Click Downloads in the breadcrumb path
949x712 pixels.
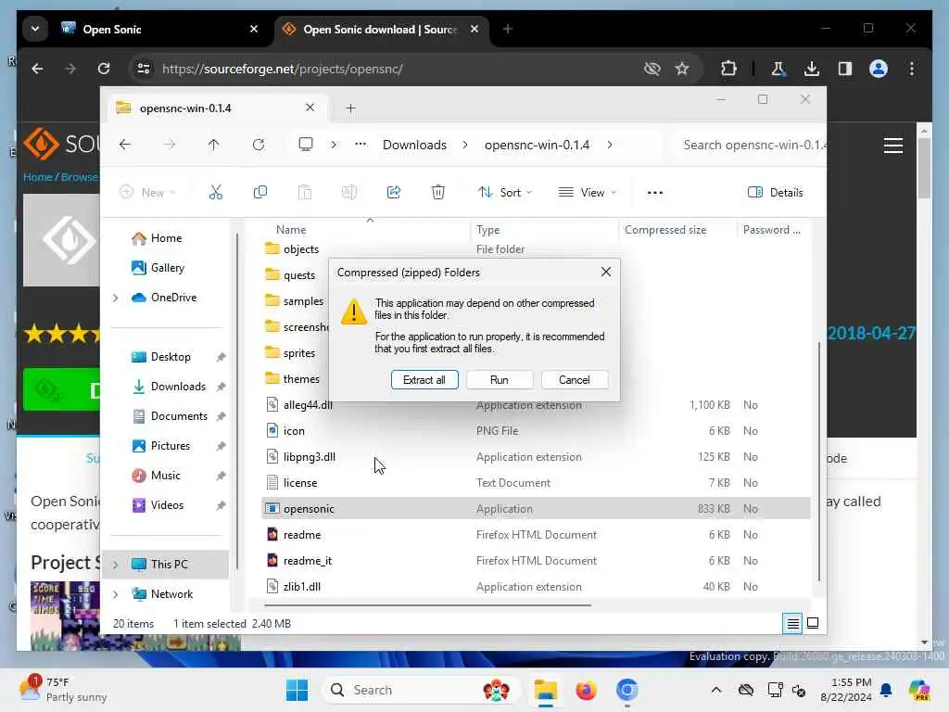(414, 145)
